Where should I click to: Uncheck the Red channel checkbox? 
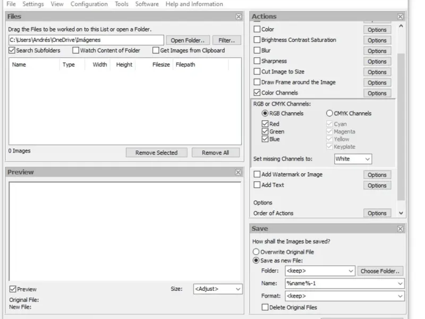pos(265,124)
